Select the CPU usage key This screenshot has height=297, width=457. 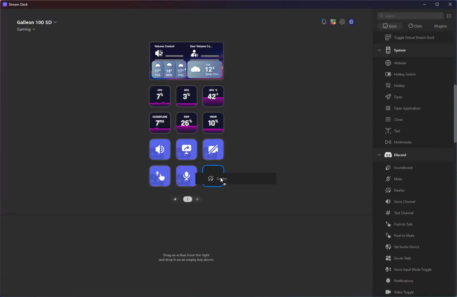(x=160, y=96)
